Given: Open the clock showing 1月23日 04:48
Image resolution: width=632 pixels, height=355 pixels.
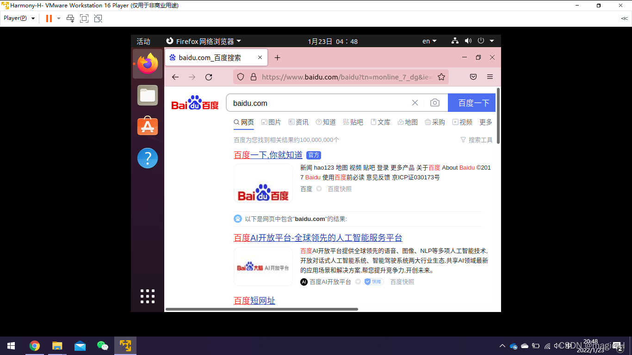Looking at the screenshot, I should pyautogui.click(x=333, y=41).
